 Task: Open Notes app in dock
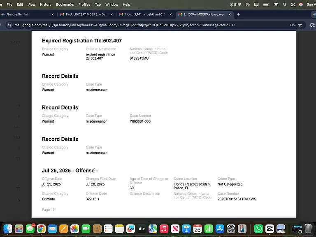[119, 229]
